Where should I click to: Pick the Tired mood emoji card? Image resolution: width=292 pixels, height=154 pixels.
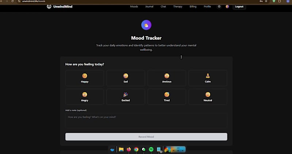pos(167,97)
